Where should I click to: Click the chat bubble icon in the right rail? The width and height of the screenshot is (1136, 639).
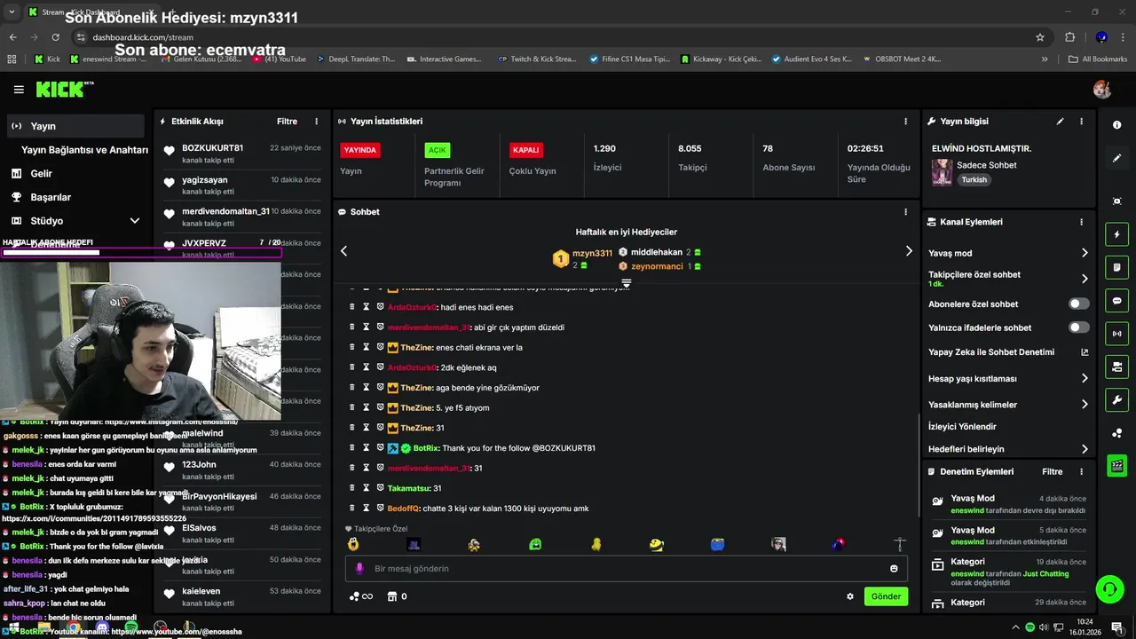1116,301
